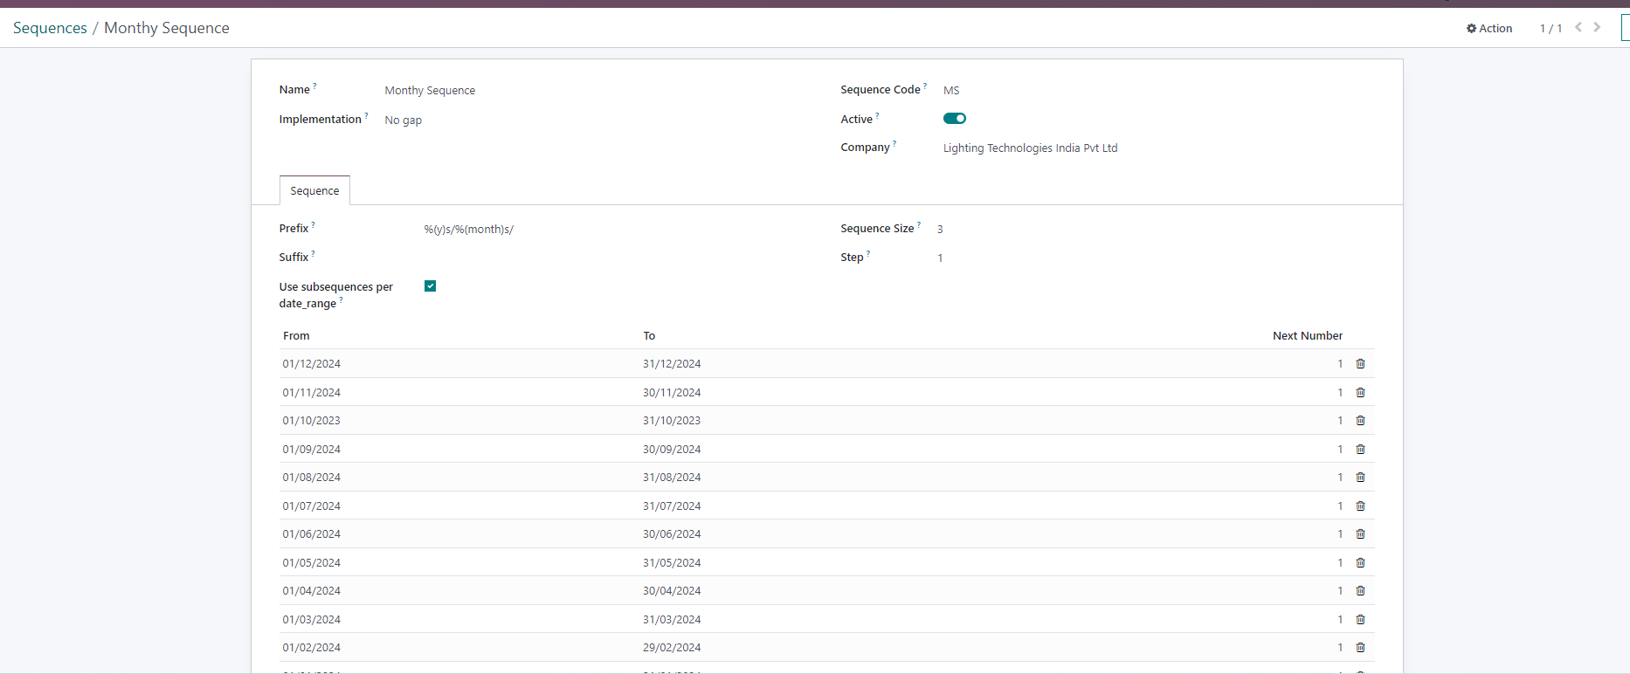Delete the row ending 30/09/2024
This screenshot has width=1630, height=674.
tap(1360, 450)
